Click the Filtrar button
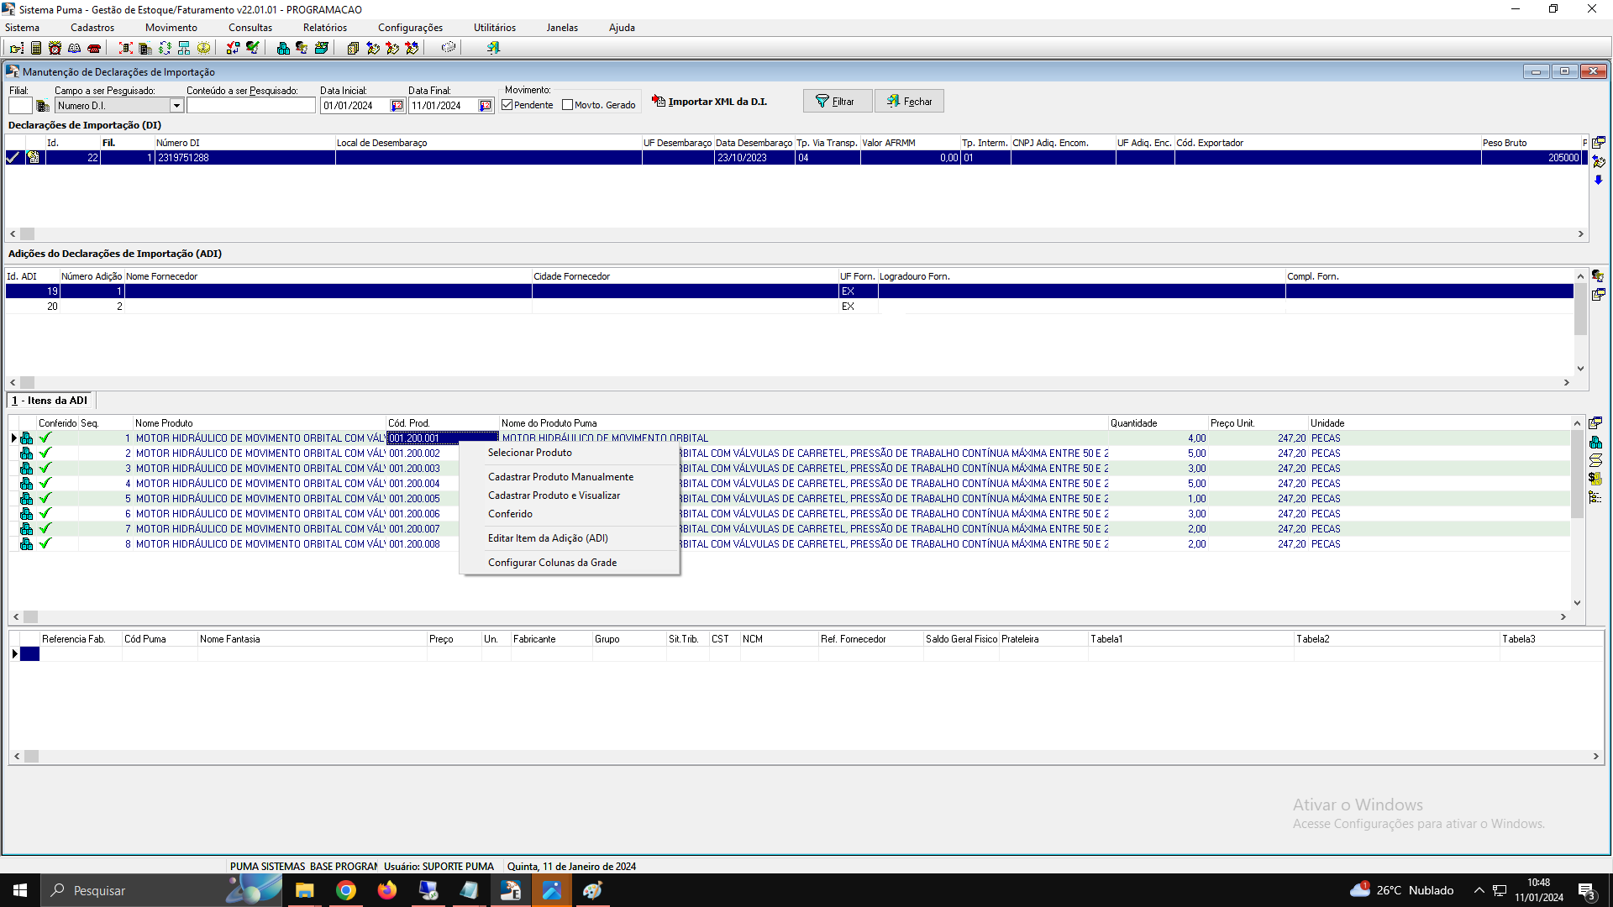The image size is (1613, 907). (x=837, y=102)
